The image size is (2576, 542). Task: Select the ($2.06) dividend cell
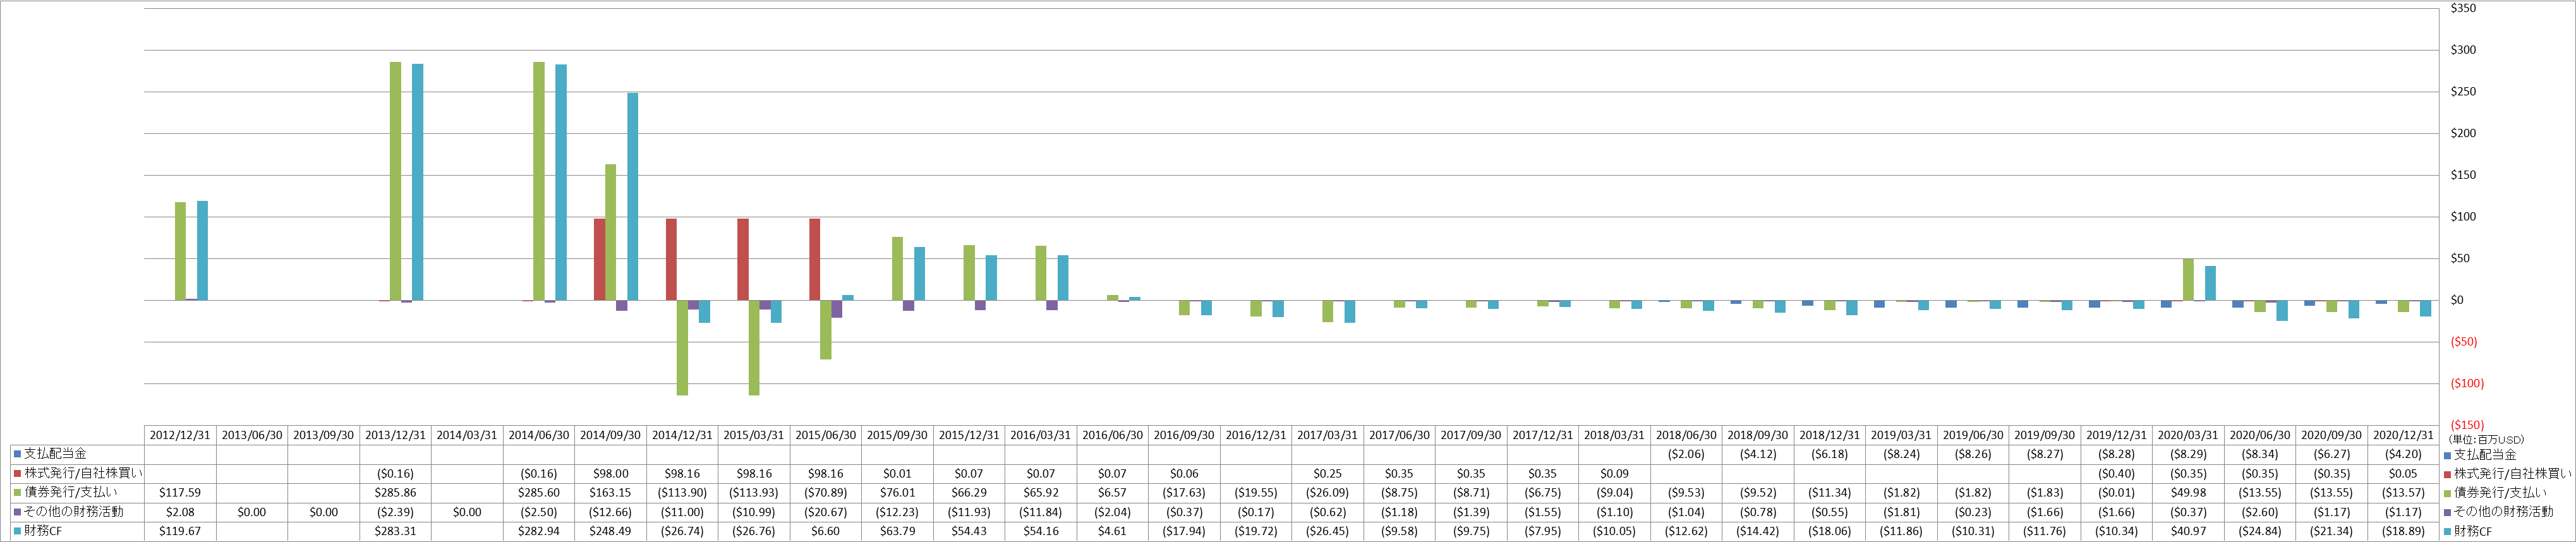coord(1686,454)
